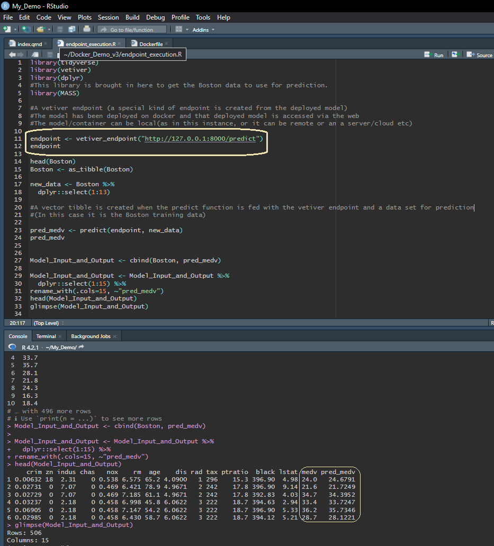Expand the Addins dropdown
Viewport: 494px width, 546px height.
[x=203, y=30]
